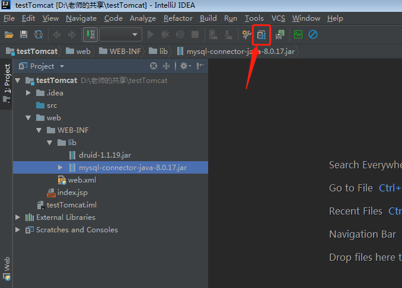This screenshot has width=402, height=288.
Task: Click lib breadcrumb in navigation bar
Action: click(158, 51)
